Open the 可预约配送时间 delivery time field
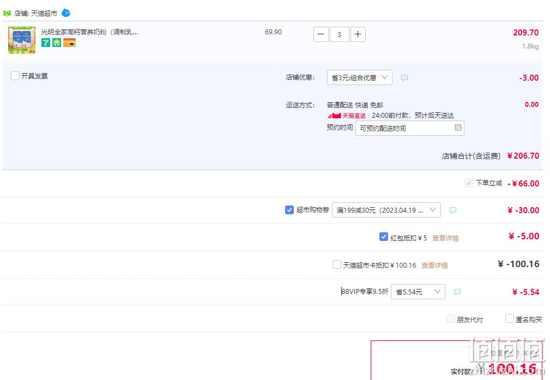Image resolution: width=550 pixels, height=380 pixels. 410,128
